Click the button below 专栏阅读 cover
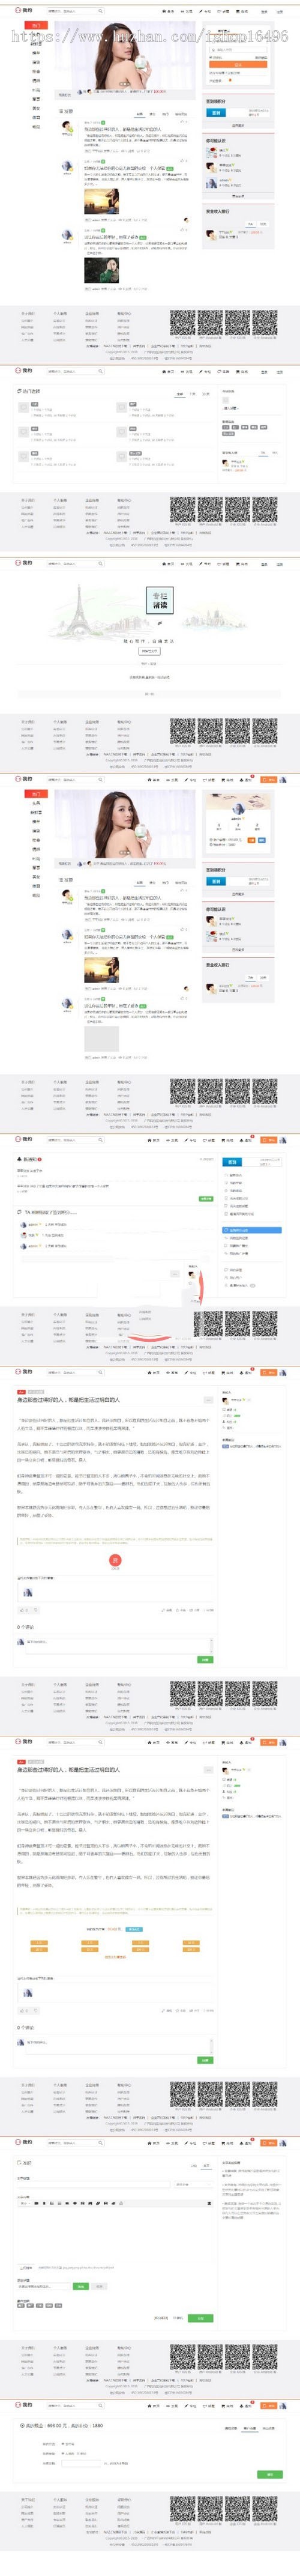The height and width of the screenshot is (2576, 300). tap(148, 650)
